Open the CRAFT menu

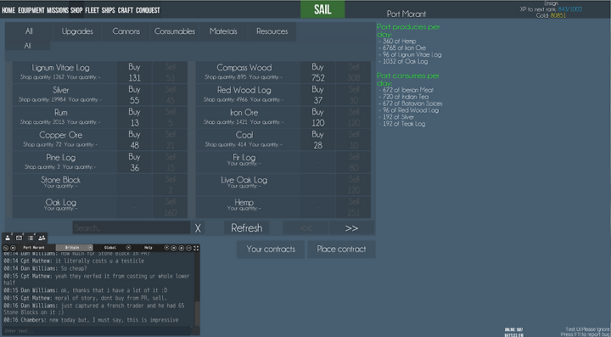pos(126,10)
